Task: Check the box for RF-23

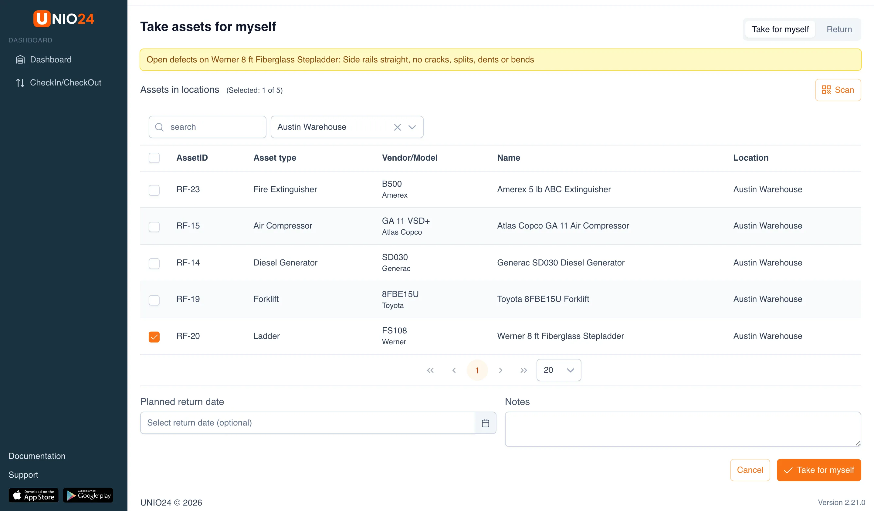Action: coord(154,190)
